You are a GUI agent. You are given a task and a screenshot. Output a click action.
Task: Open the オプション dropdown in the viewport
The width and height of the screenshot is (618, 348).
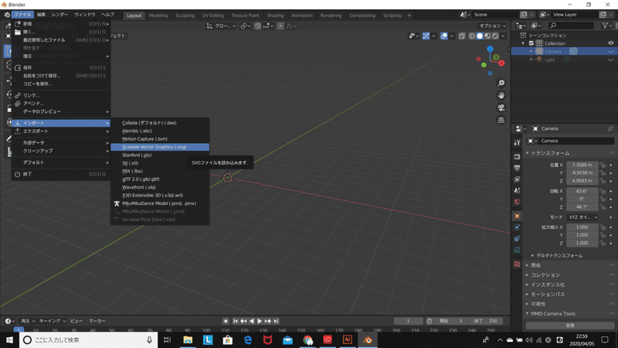click(492, 26)
